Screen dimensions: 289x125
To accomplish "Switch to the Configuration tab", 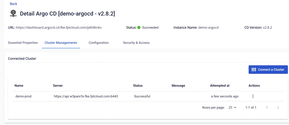I will pyautogui.click(x=98, y=43).
